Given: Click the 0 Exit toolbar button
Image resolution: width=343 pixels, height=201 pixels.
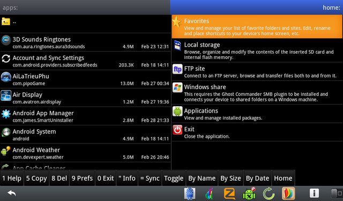Looking at the screenshot, I should click(106, 178).
